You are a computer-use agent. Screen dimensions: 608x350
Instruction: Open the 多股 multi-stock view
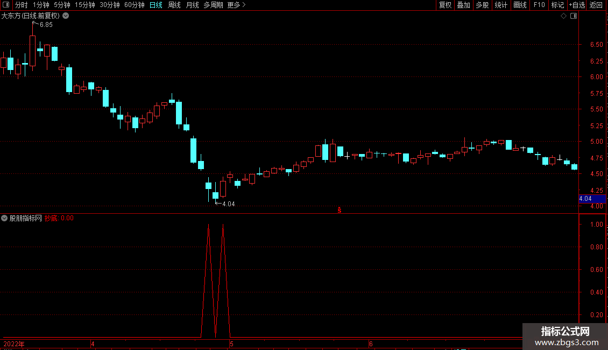(482, 5)
